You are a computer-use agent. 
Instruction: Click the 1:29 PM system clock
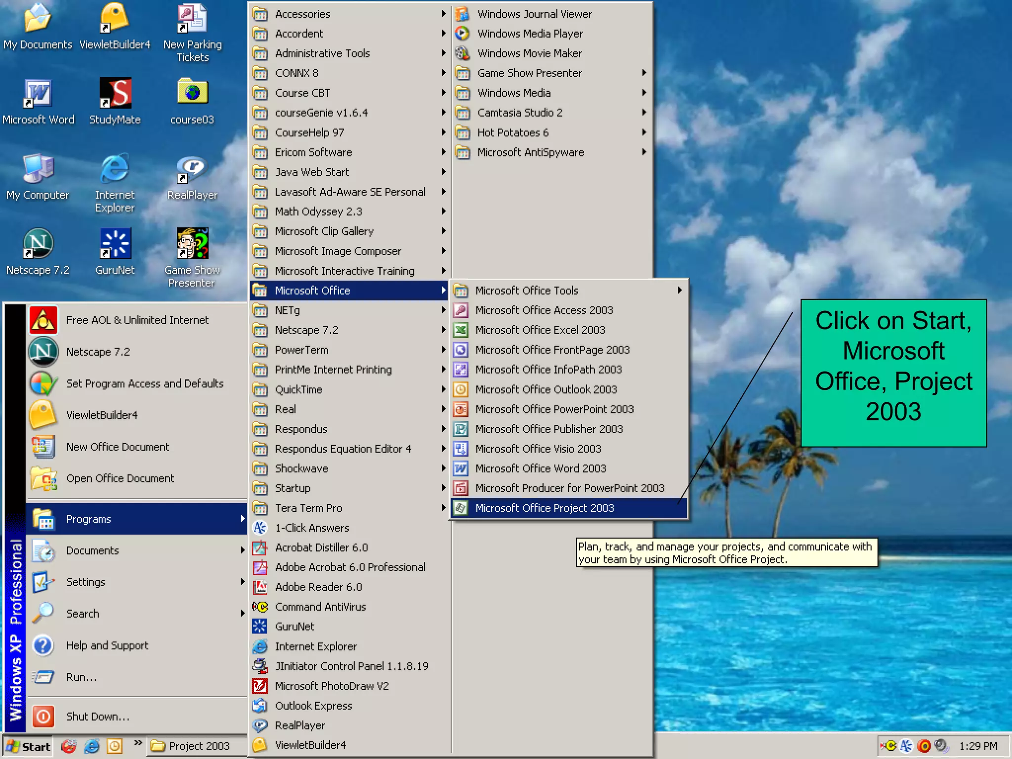[978, 746]
